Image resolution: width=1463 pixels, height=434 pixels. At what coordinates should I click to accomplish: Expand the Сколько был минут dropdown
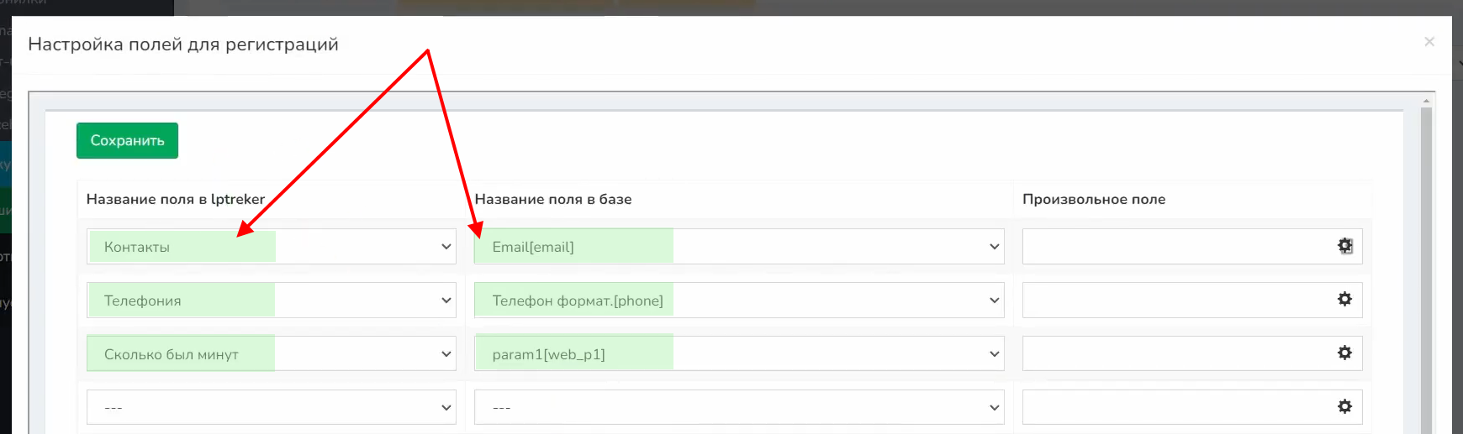click(x=271, y=354)
